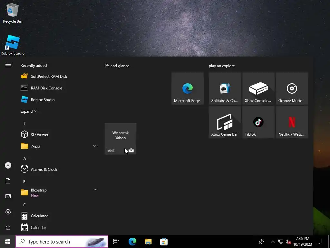Open the Mail live tile

pyautogui.click(x=121, y=139)
